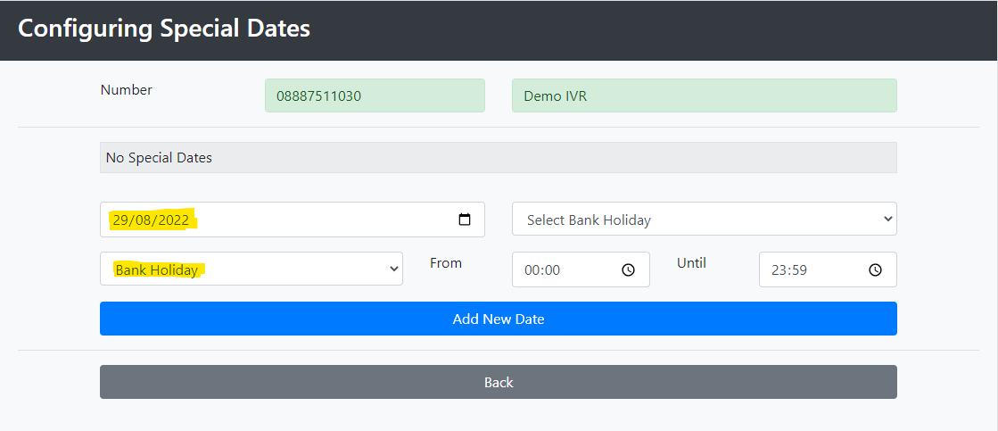Click the Number label

[x=126, y=90]
